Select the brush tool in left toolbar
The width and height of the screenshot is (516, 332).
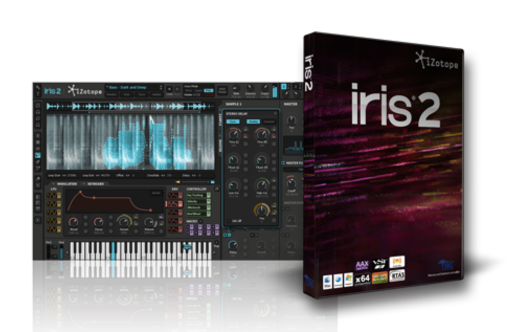click(x=38, y=162)
